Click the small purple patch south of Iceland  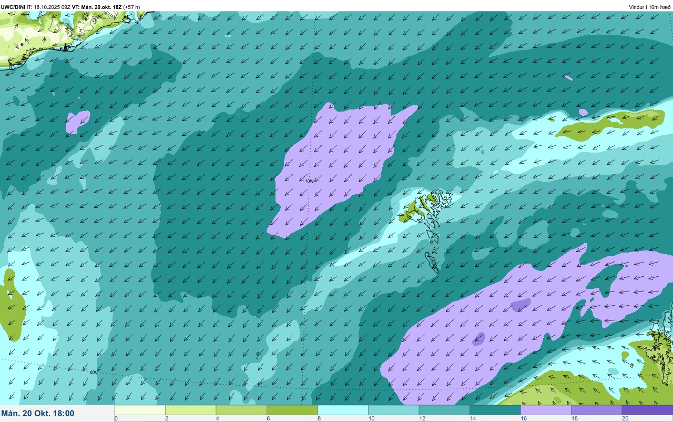(77, 122)
